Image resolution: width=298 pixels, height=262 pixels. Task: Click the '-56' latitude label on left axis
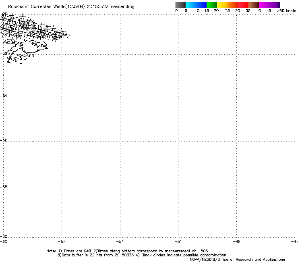4,140
